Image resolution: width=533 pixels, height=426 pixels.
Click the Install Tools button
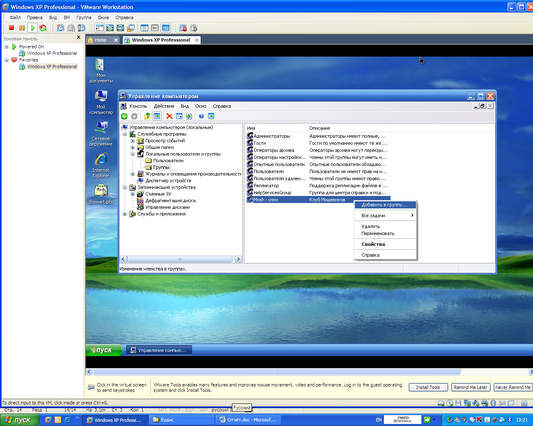tap(428, 387)
